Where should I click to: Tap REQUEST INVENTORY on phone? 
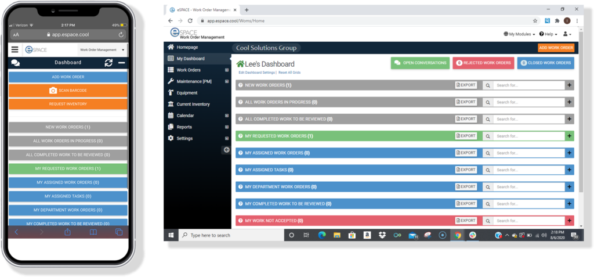[68, 104]
